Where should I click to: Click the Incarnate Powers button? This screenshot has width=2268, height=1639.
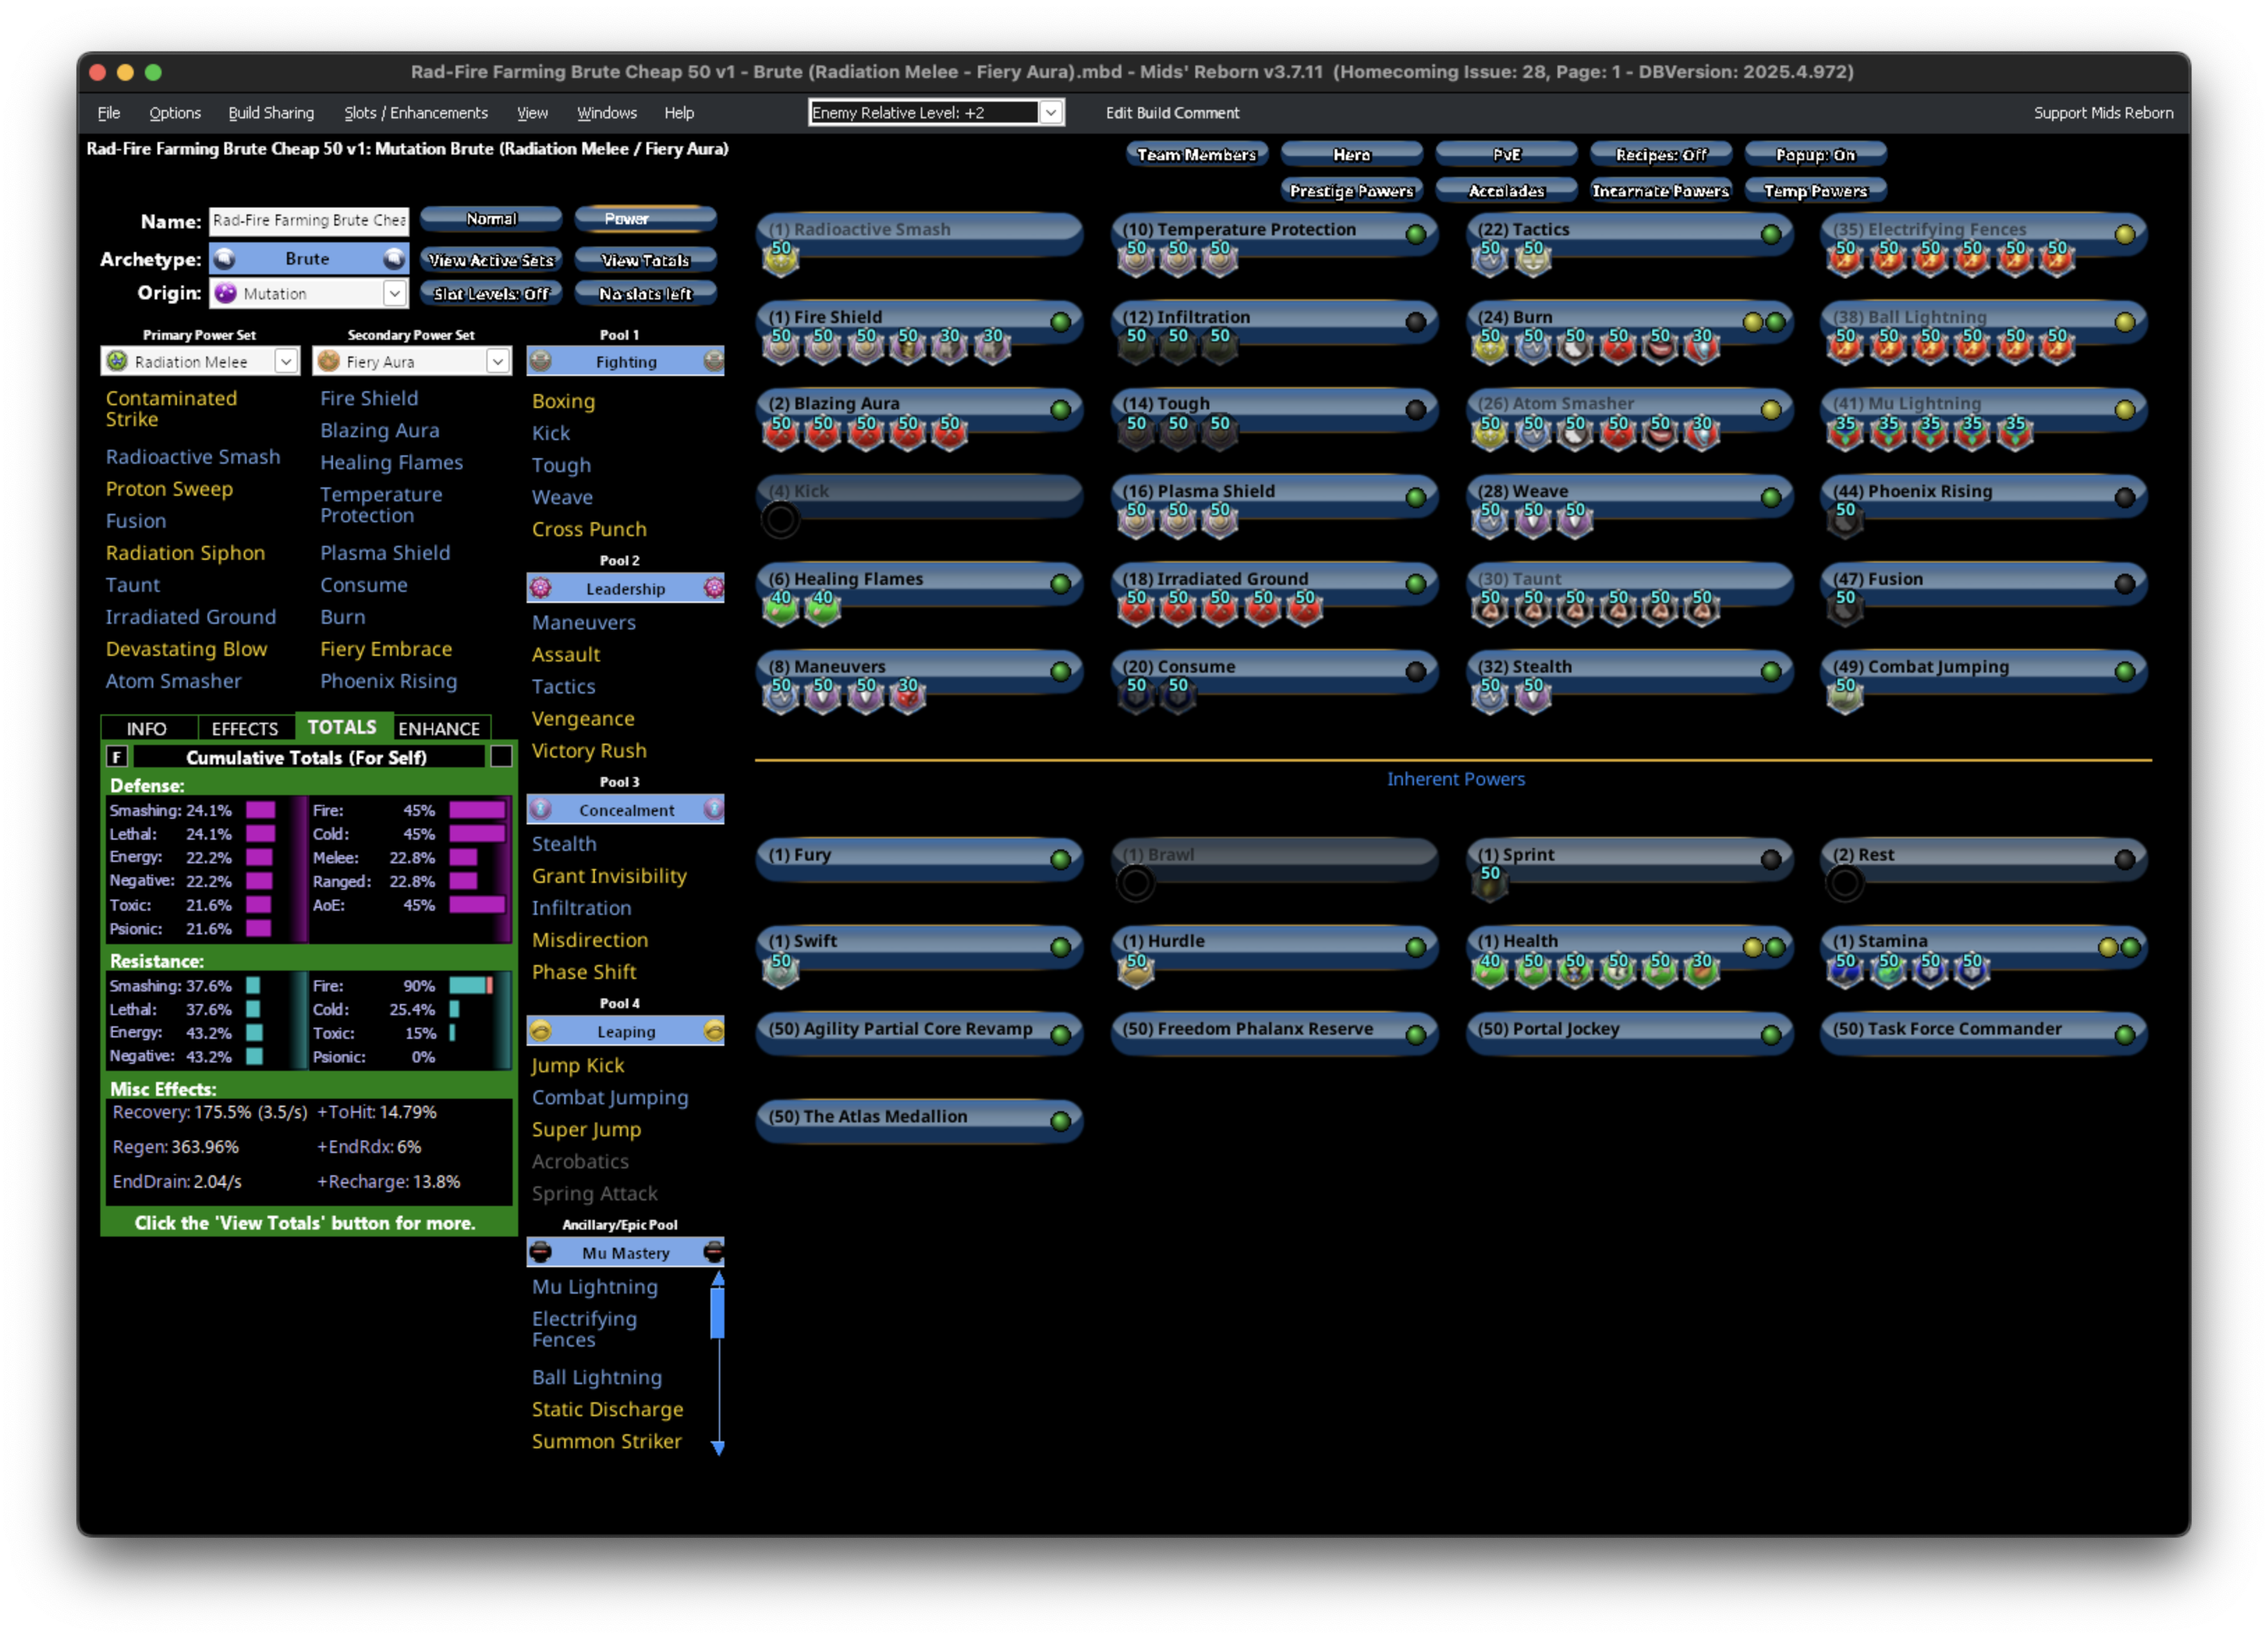1660,190
